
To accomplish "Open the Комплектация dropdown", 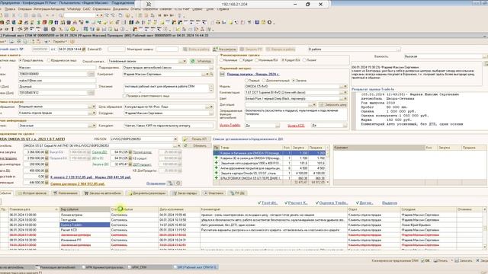I will [342, 93].
